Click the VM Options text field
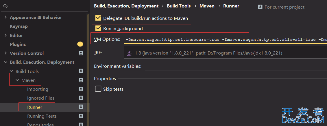The image size is (327, 126). click(x=226, y=39)
